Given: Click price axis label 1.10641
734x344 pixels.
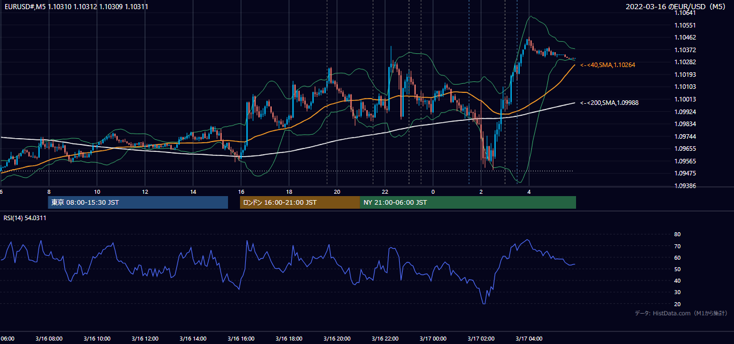Looking at the screenshot, I should click(685, 13).
